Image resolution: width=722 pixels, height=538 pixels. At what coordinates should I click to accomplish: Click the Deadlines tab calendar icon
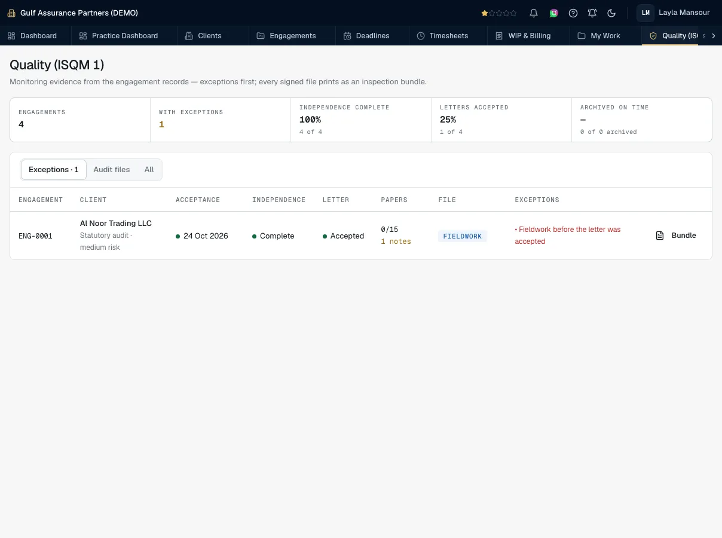(x=347, y=36)
